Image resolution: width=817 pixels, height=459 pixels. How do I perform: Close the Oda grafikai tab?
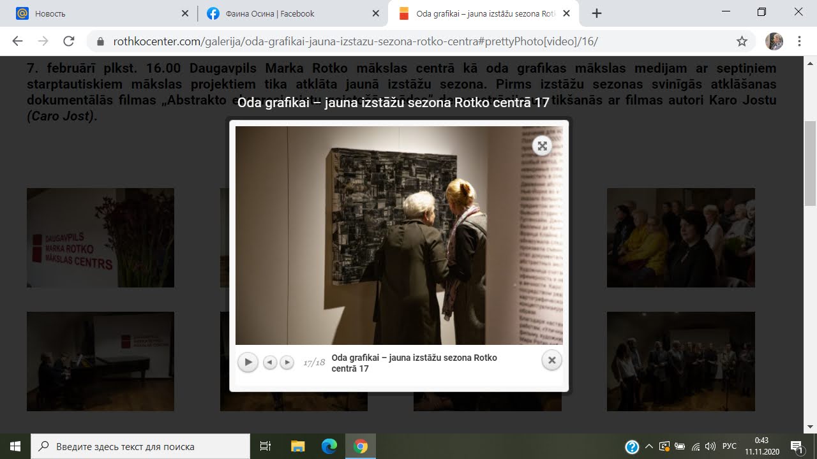pos(566,13)
